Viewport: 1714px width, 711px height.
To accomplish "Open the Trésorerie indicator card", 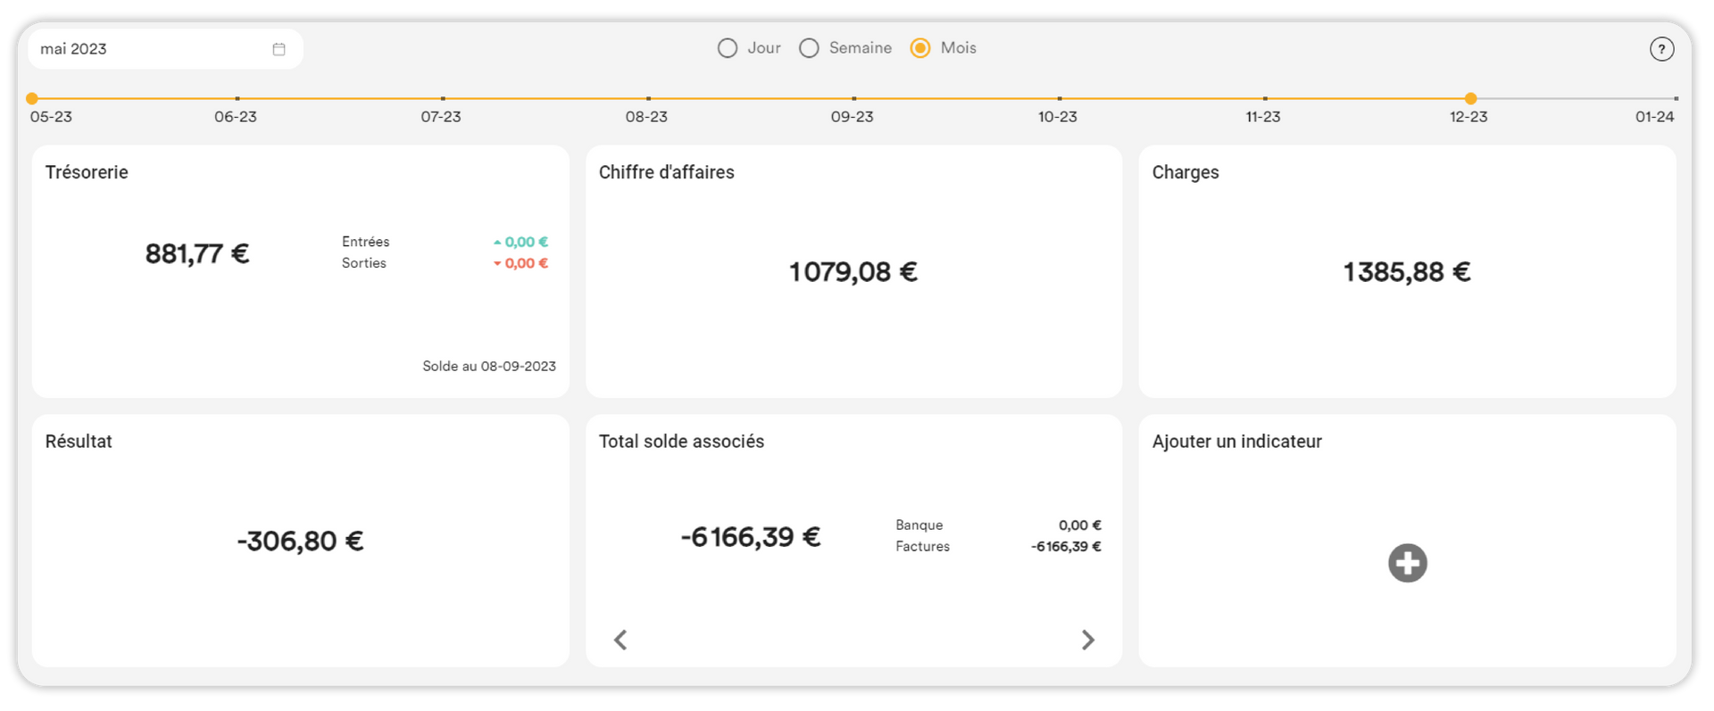I will [x=300, y=271].
